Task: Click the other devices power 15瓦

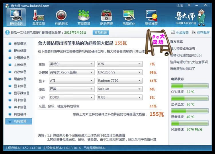Action: [153, 106]
